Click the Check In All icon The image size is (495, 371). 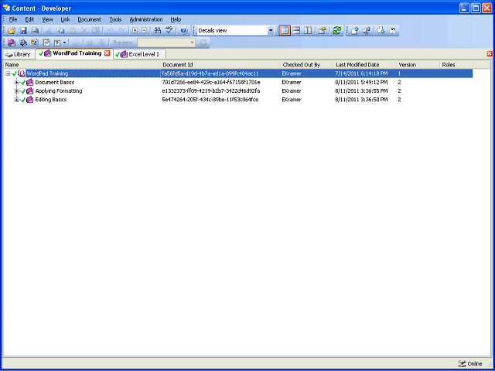[367, 31]
